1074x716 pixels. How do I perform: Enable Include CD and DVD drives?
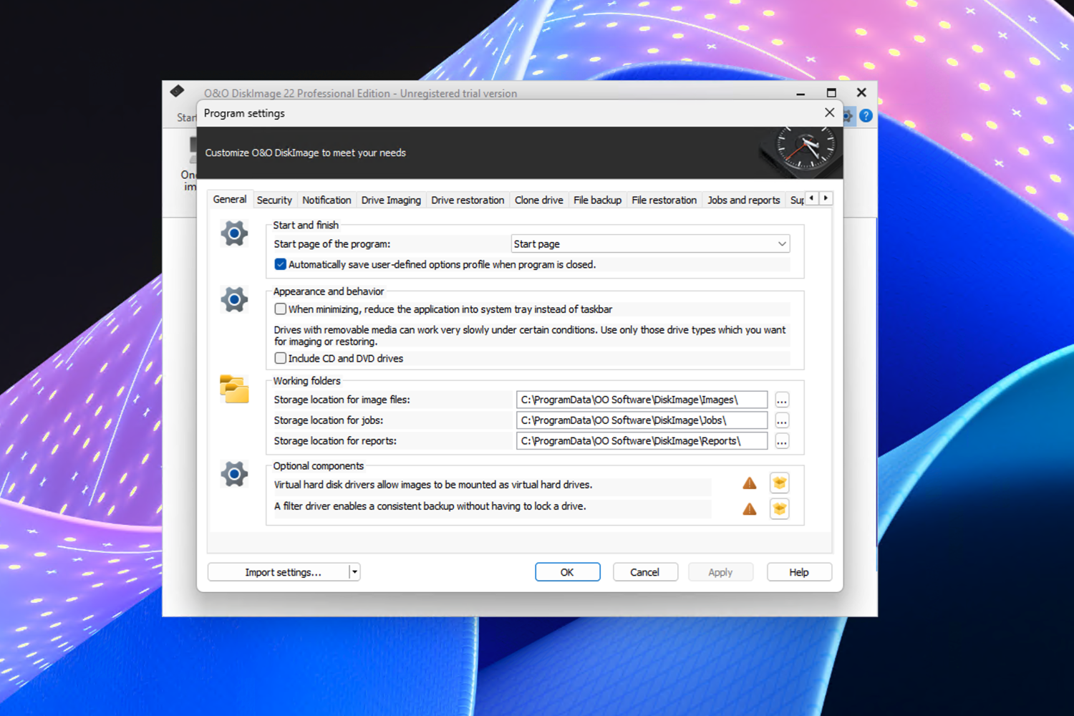281,358
